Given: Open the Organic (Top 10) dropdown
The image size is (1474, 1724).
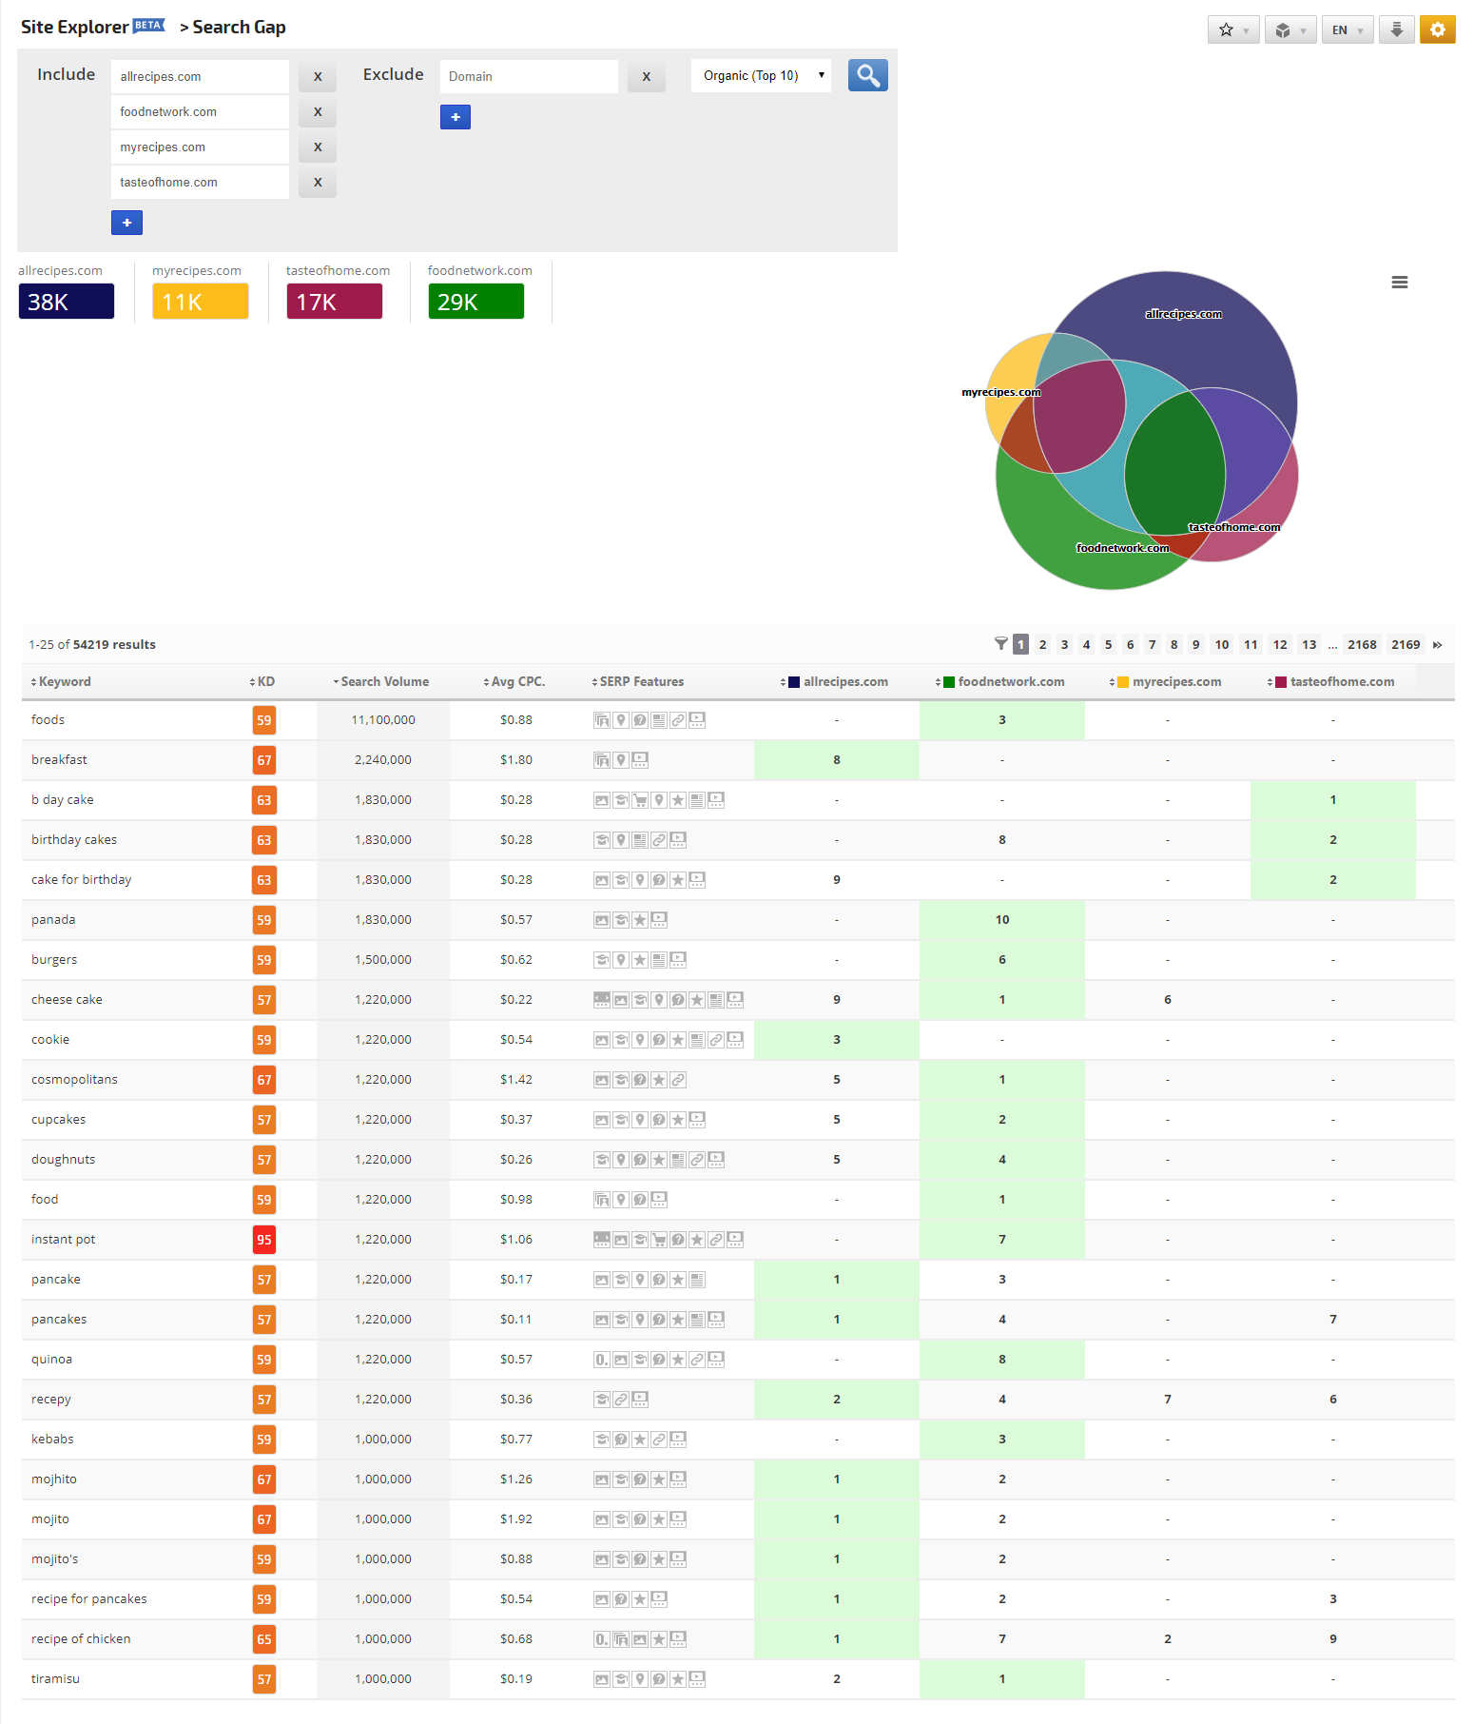Looking at the screenshot, I should click(x=761, y=76).
